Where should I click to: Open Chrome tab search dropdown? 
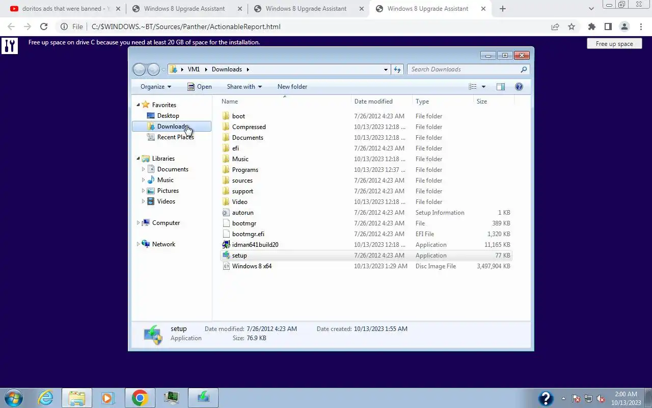click(x=591, y=9)
